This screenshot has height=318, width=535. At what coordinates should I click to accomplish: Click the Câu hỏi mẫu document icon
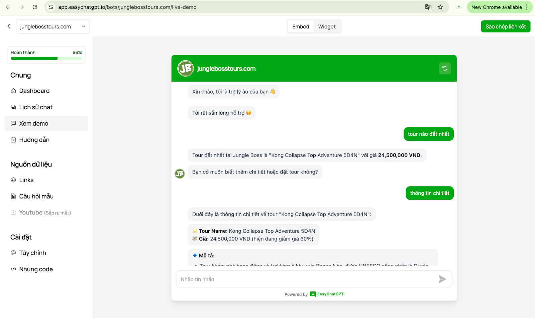coord(13,196)
